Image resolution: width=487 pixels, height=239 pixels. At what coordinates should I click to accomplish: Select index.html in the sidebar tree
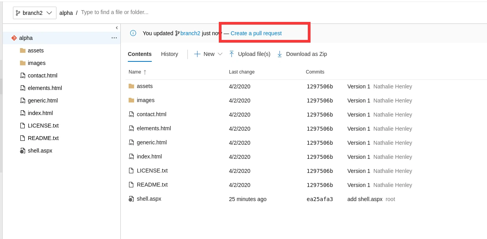(x=40, y=113)
